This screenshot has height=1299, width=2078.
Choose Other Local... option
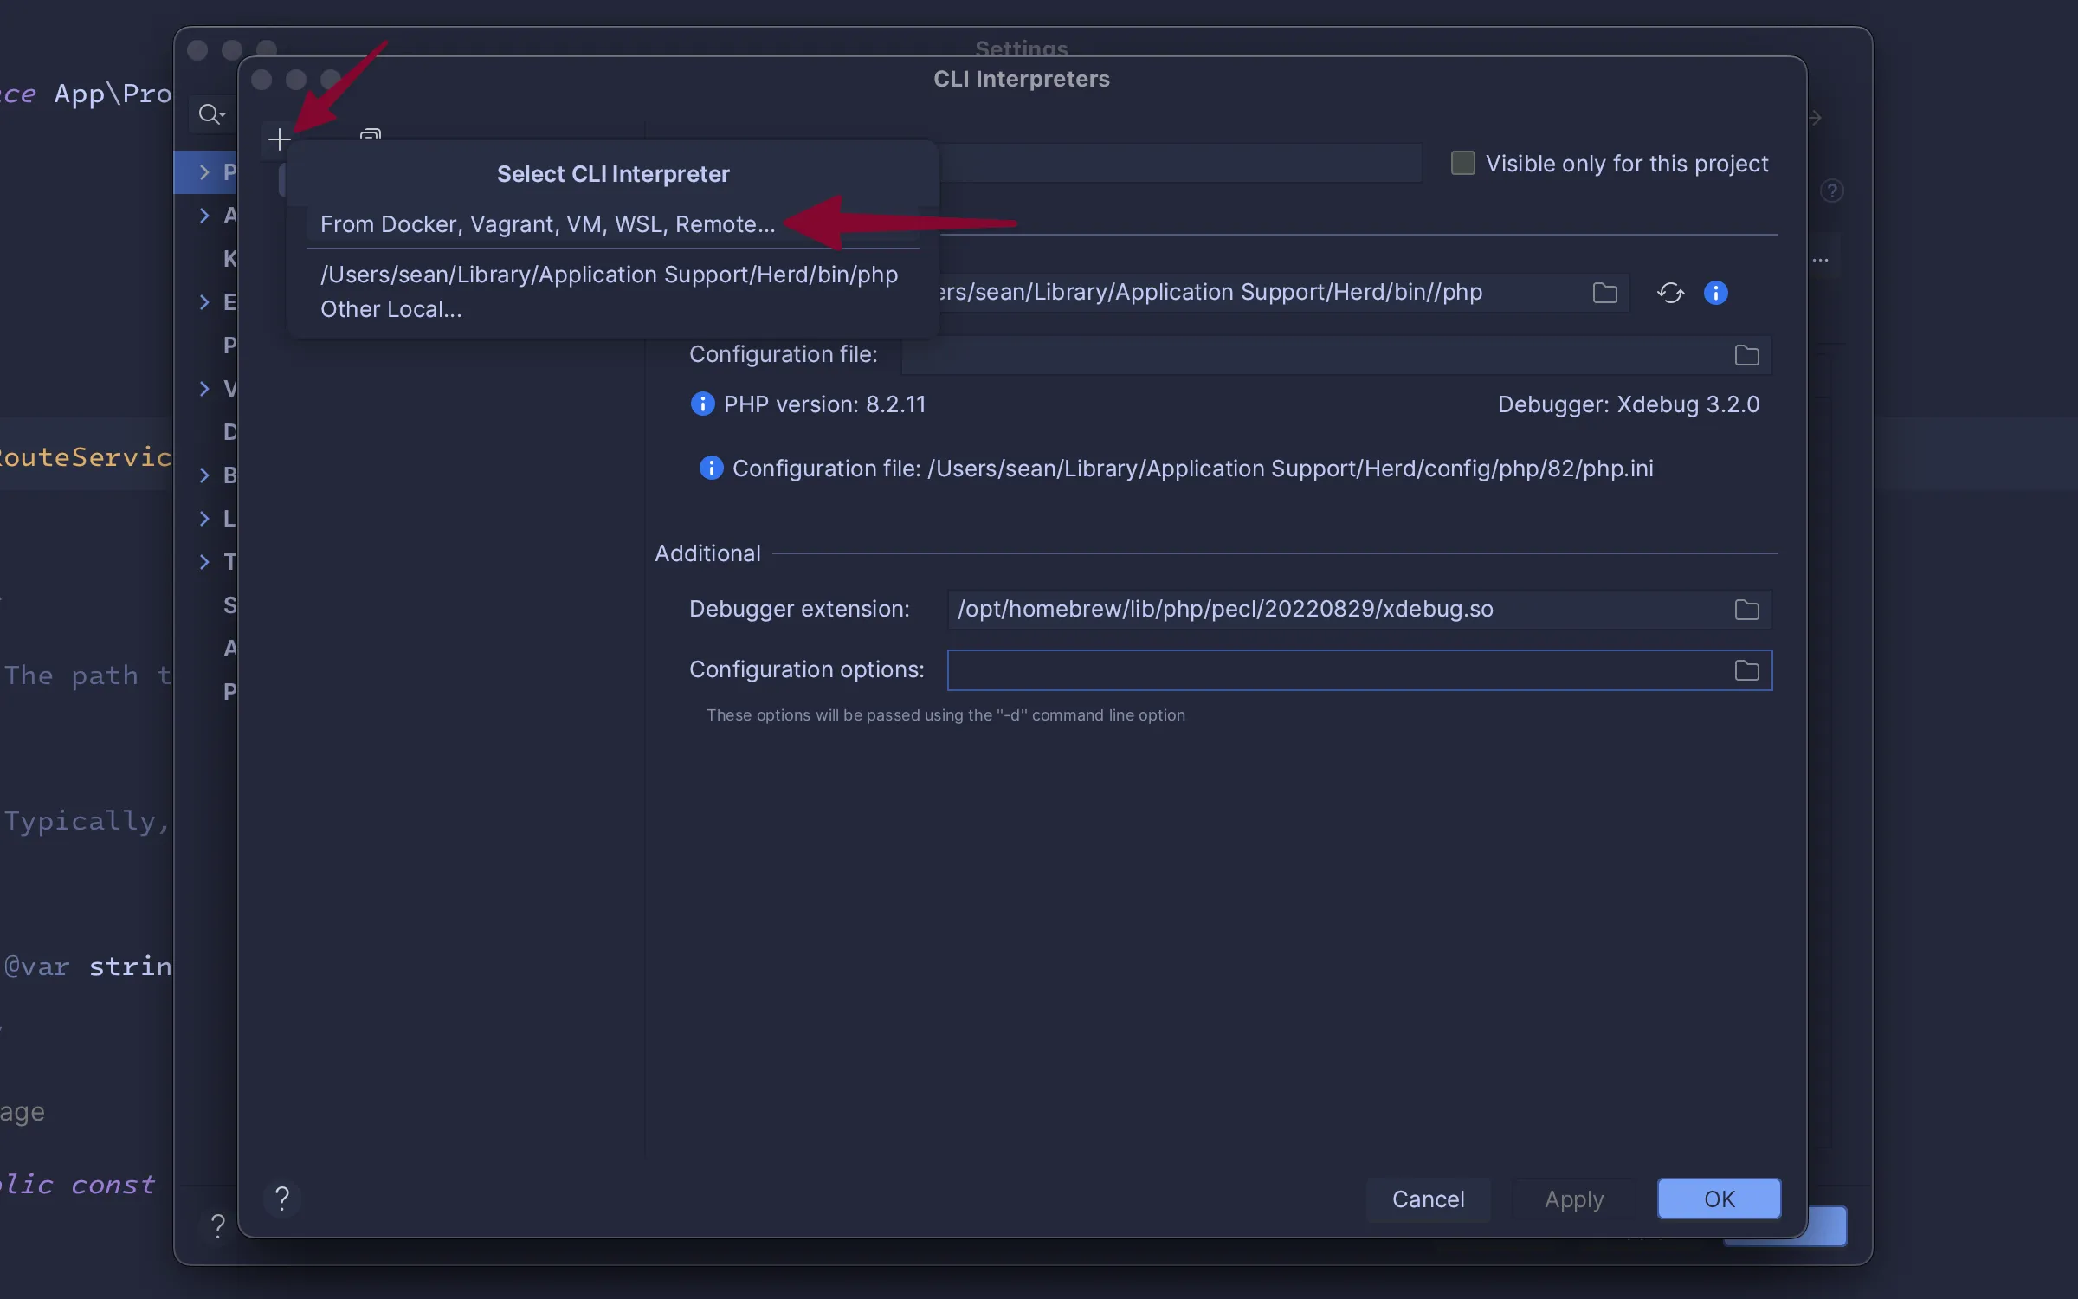pyautogui.click(x=390, y=309)
